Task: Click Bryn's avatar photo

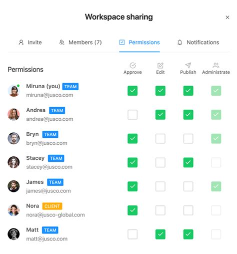Action: [13, 138]
